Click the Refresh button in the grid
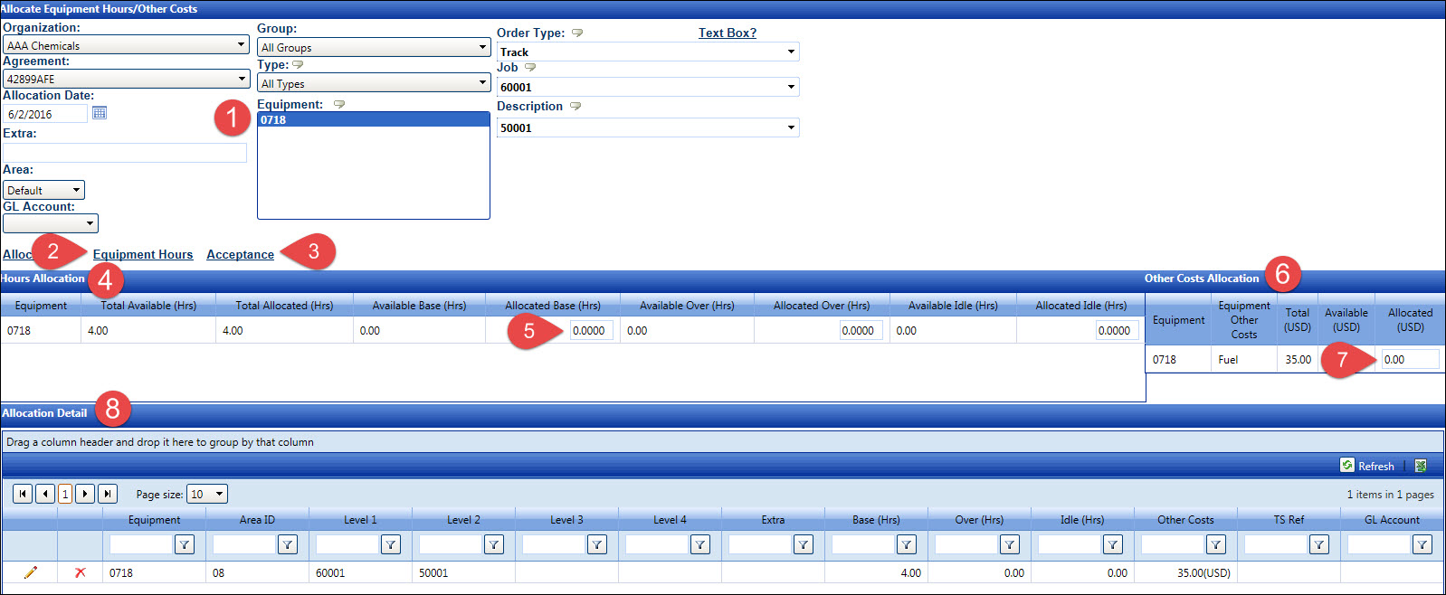Screen dimensions: 1446x595 (1367, 466)
